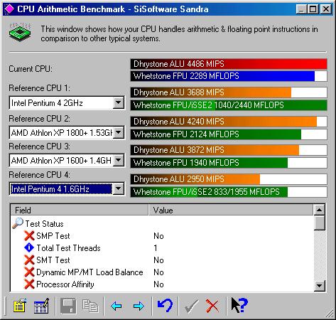Open the Reference CPU 1 dropdown

pyautogui.click(x=118, y=102)
